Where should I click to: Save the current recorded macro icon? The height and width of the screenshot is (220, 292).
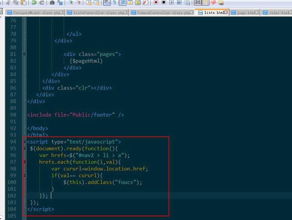coord(187,3)
